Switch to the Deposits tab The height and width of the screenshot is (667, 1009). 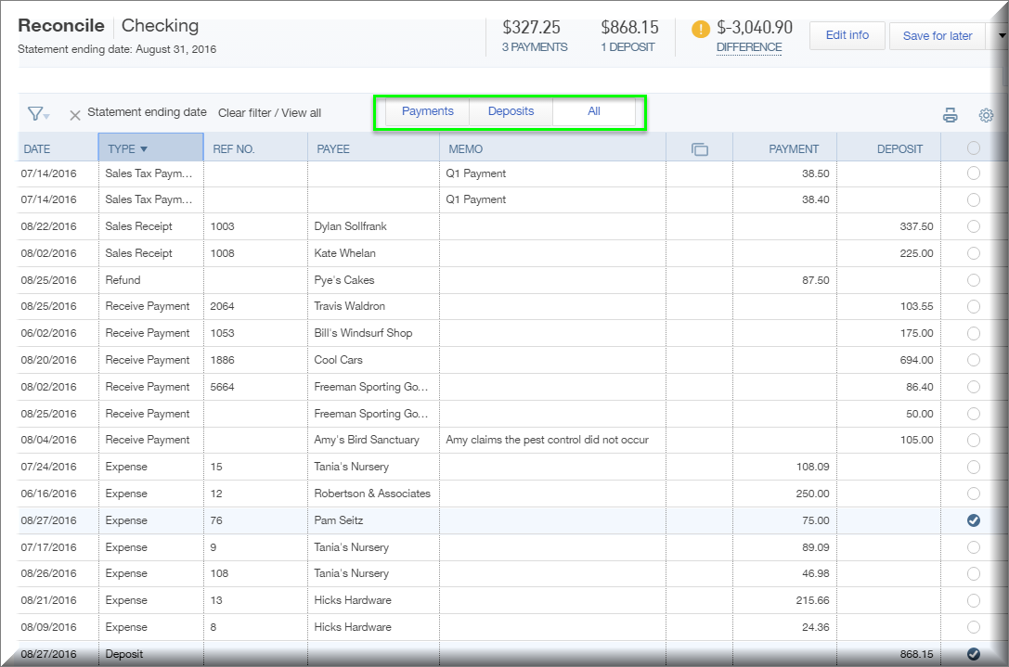[x=511, y=110]
